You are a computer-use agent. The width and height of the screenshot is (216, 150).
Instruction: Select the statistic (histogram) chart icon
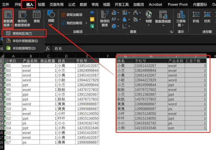[125, 19]
